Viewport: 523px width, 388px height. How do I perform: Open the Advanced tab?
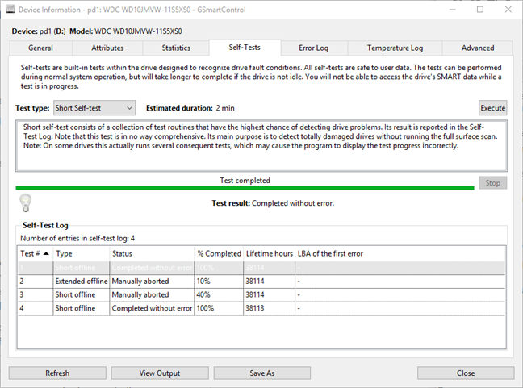(x=478, y=48)
